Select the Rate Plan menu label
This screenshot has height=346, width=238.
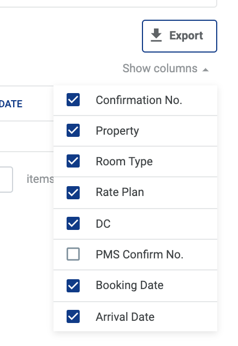(x=120, y=192)
